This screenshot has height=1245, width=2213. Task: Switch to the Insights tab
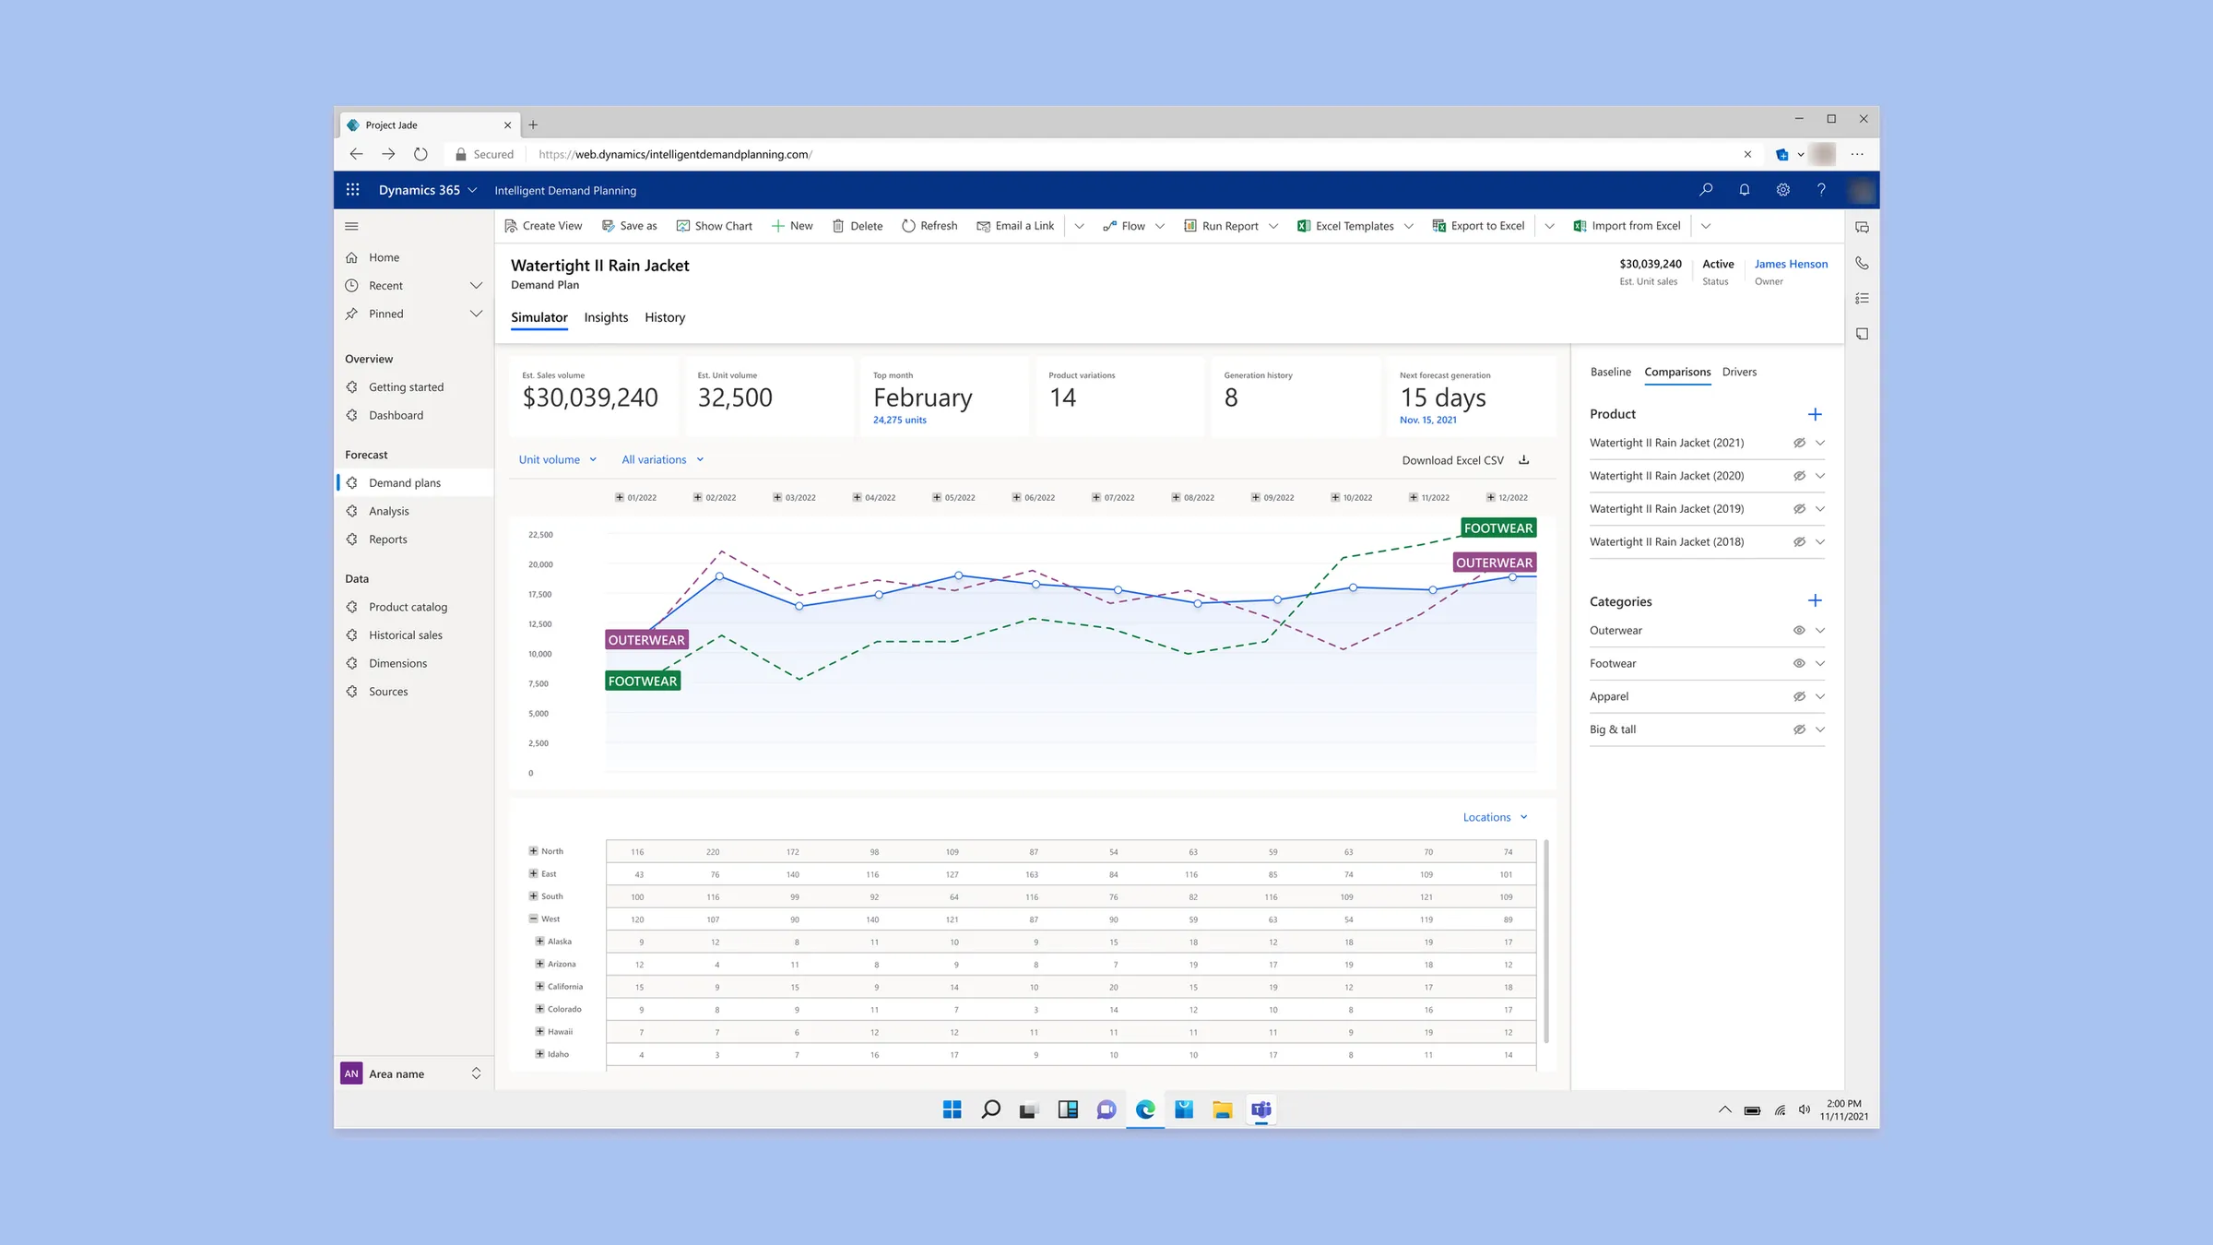pos(606,317)
